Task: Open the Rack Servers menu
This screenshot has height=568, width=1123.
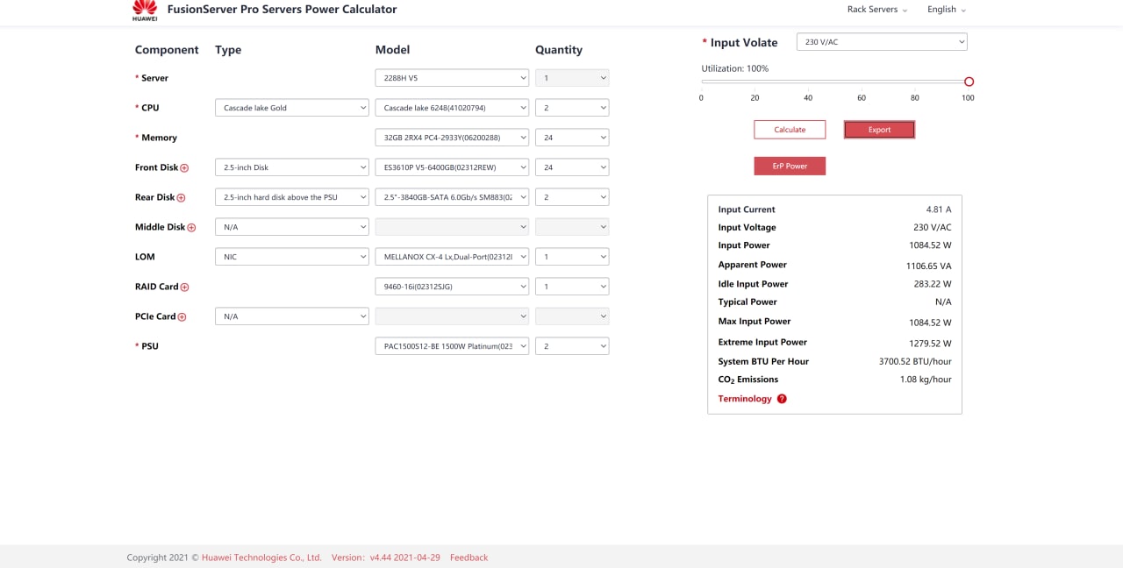Action: coord(876,10)
